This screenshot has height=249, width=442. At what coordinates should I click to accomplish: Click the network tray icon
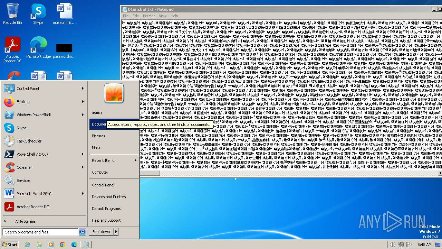coord(401,245)
